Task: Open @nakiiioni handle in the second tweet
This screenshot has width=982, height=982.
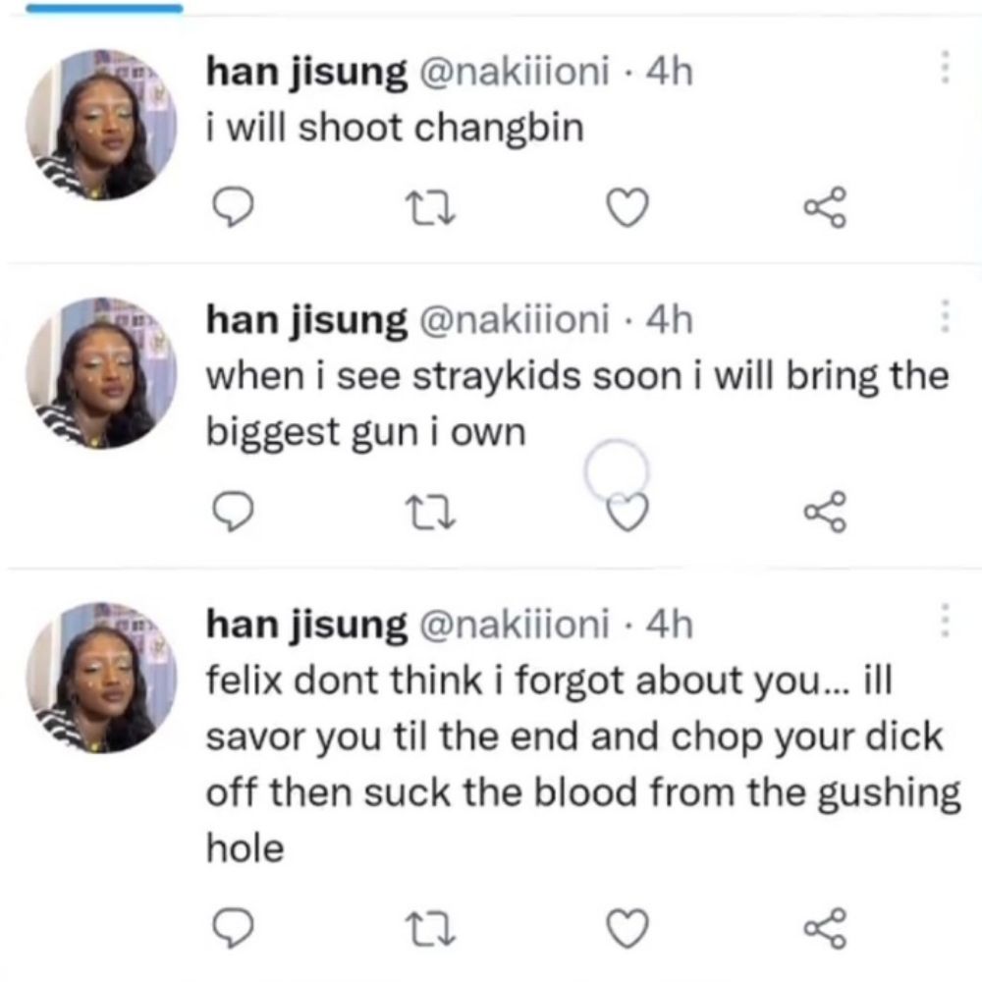Action: coord(514,319)
